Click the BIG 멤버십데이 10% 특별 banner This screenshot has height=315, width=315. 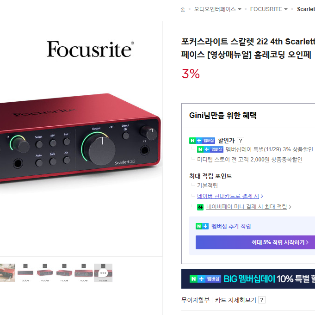248,279
